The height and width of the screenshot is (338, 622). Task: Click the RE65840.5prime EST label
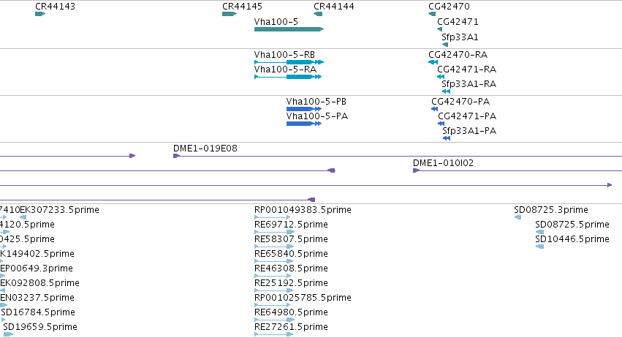pos(291,254)
